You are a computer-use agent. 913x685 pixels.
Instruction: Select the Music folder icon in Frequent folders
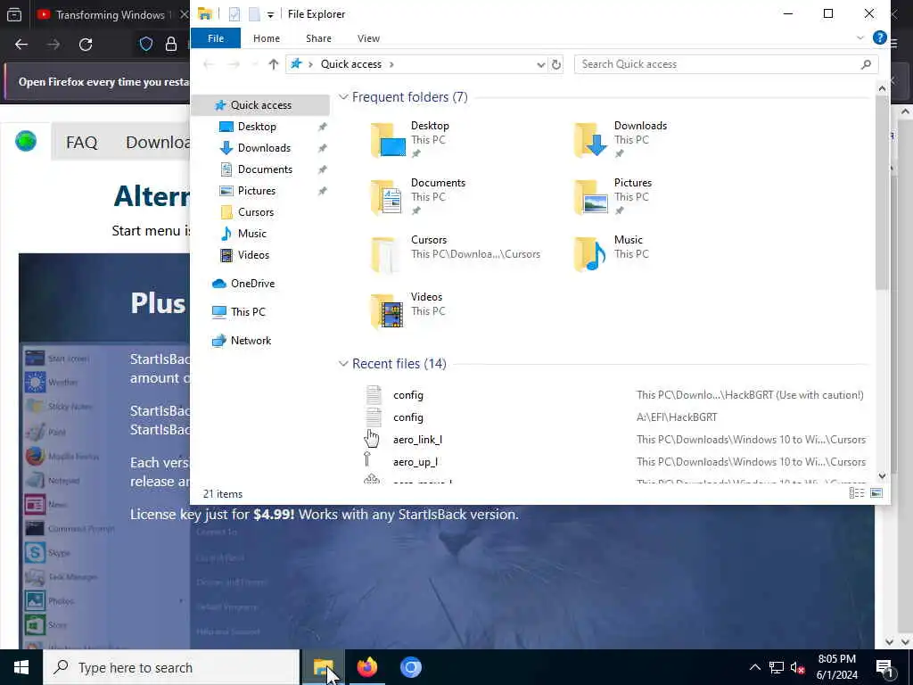pyautogui.click(x=590, y=254)
